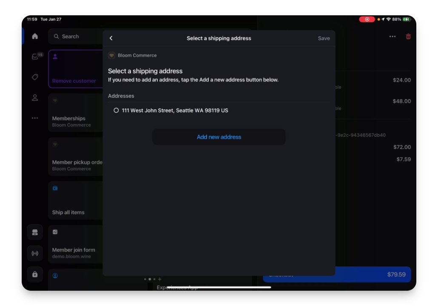Open cart more options ellipsis
Viewport: 438px width, 306px height.
[392, 36]
